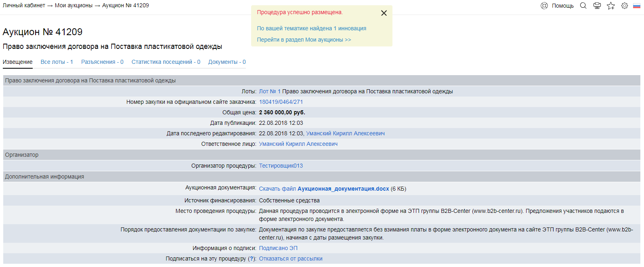Go to Мои аукционы in breadcrumb
Viewport: 644px width, 267px height.
(x=73, y=6)
